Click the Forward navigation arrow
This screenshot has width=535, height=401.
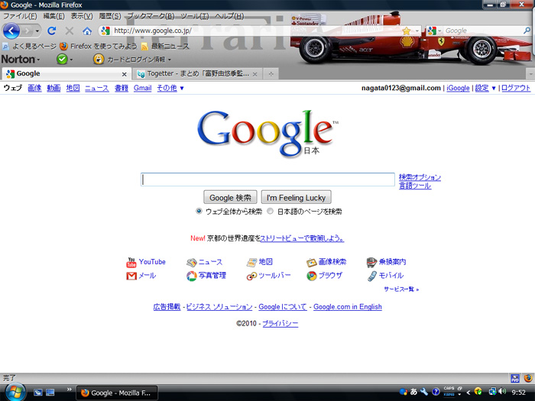pos(27,31)
